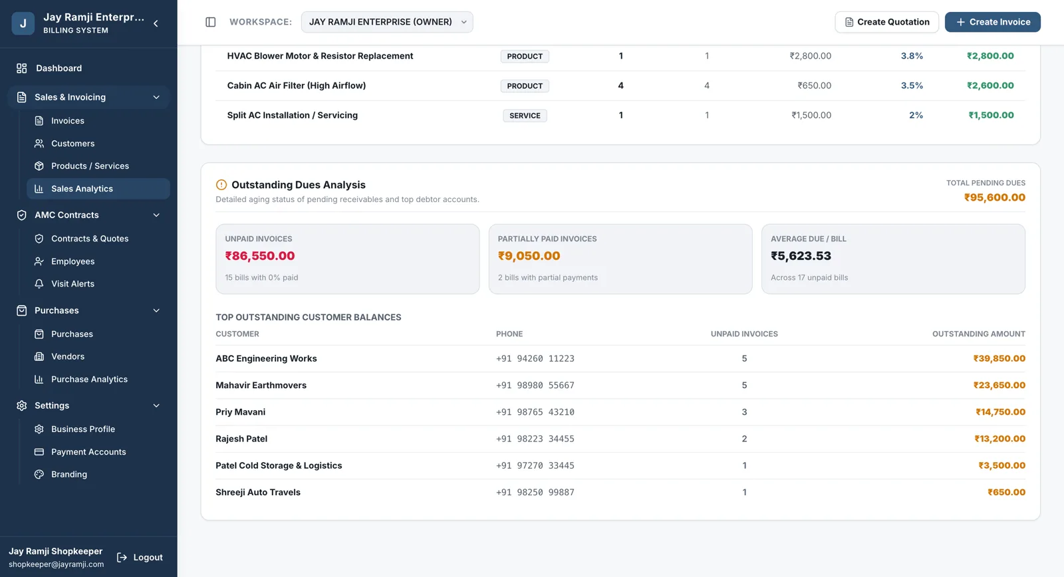Screen dimensions: 1064x577
Task: Click the Employees person icon
Action: click(39, 261)
